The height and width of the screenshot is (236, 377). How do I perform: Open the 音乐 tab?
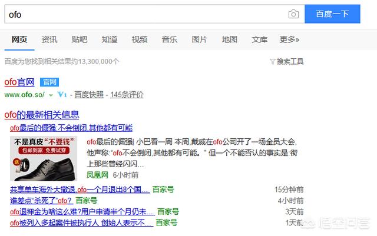[x=170, y=39]
